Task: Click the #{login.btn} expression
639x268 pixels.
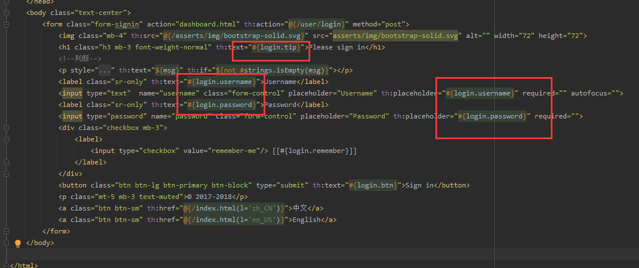Action: 373,185
